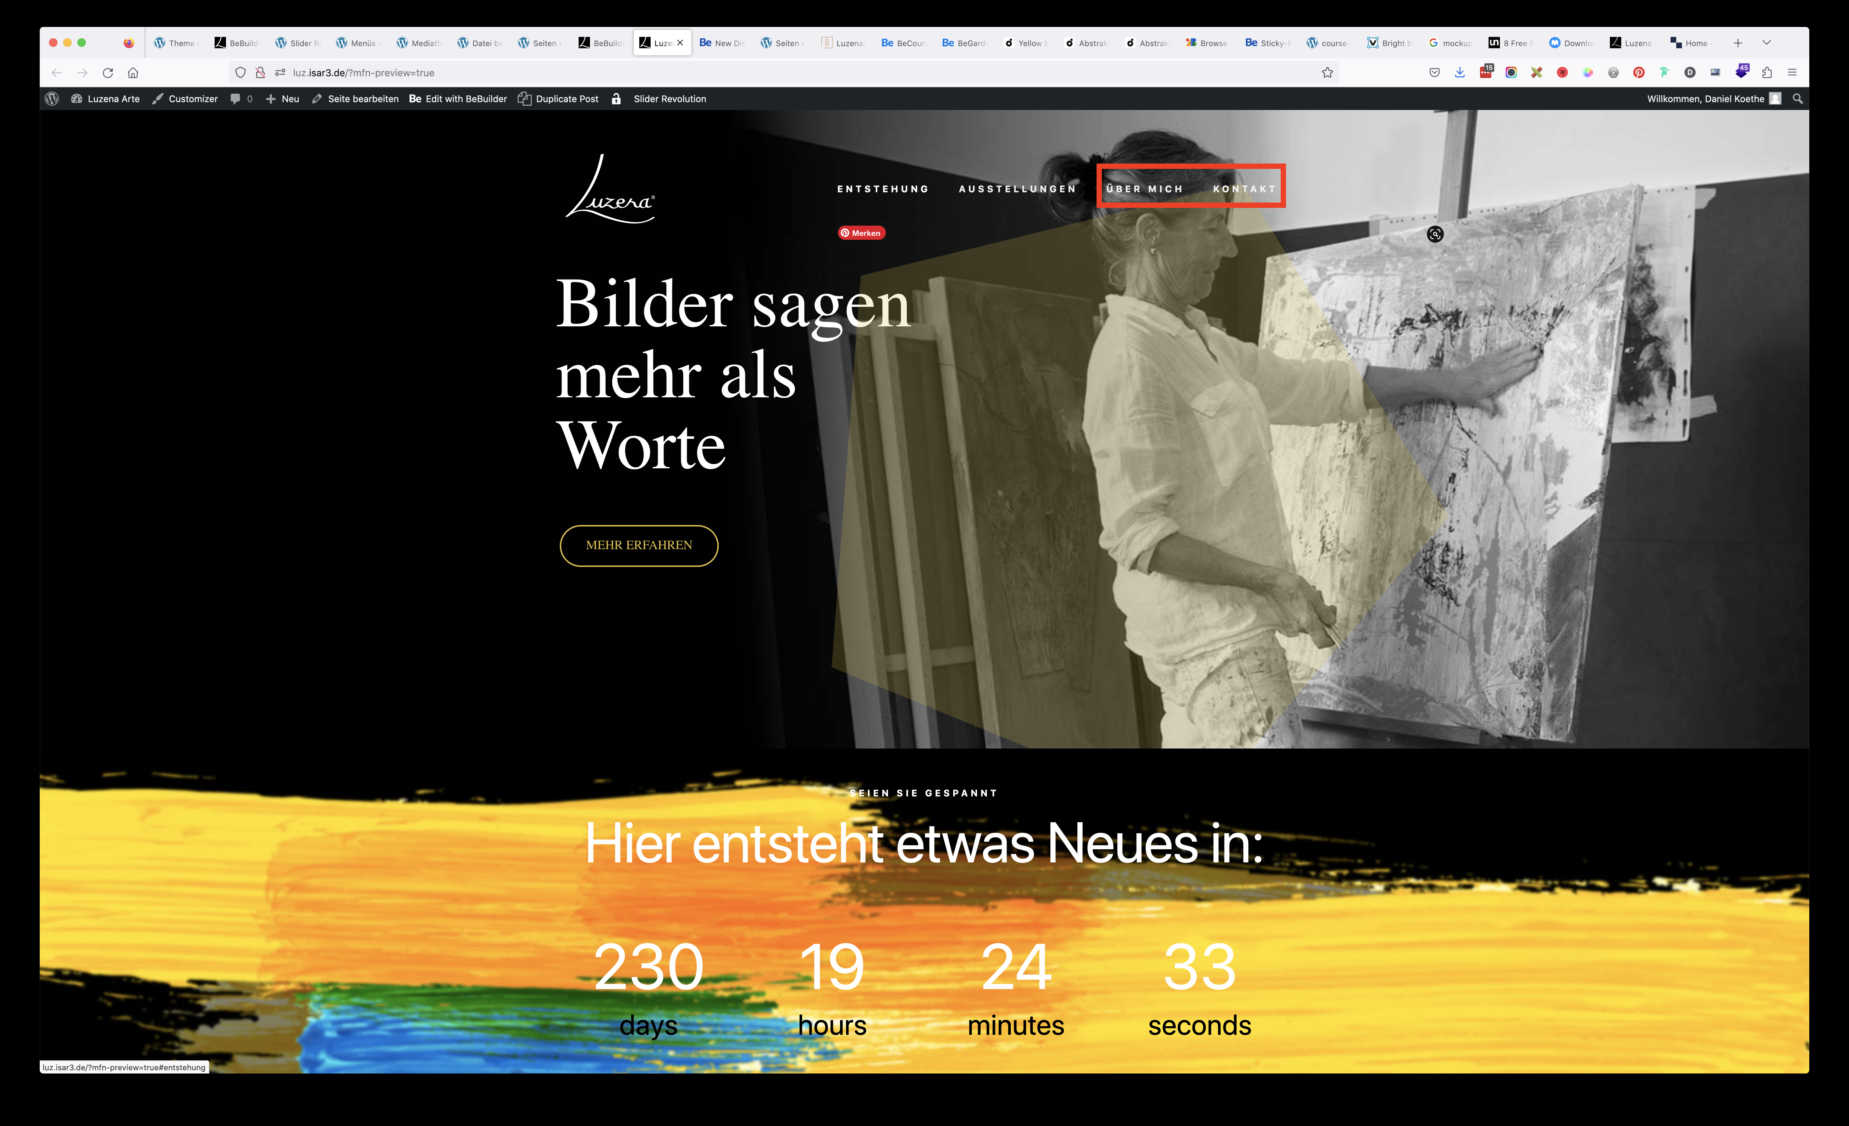
Task: Click the Pinterest extension icon in toolbar
Action: point(1639,73)
